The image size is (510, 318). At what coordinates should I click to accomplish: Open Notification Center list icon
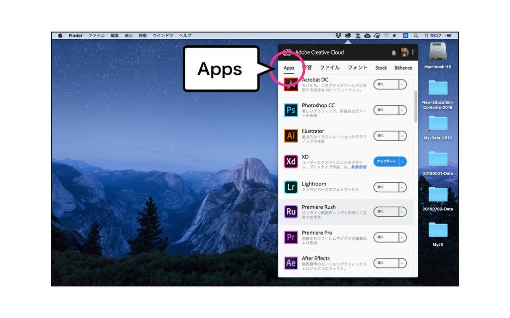[x=449, y=36]
